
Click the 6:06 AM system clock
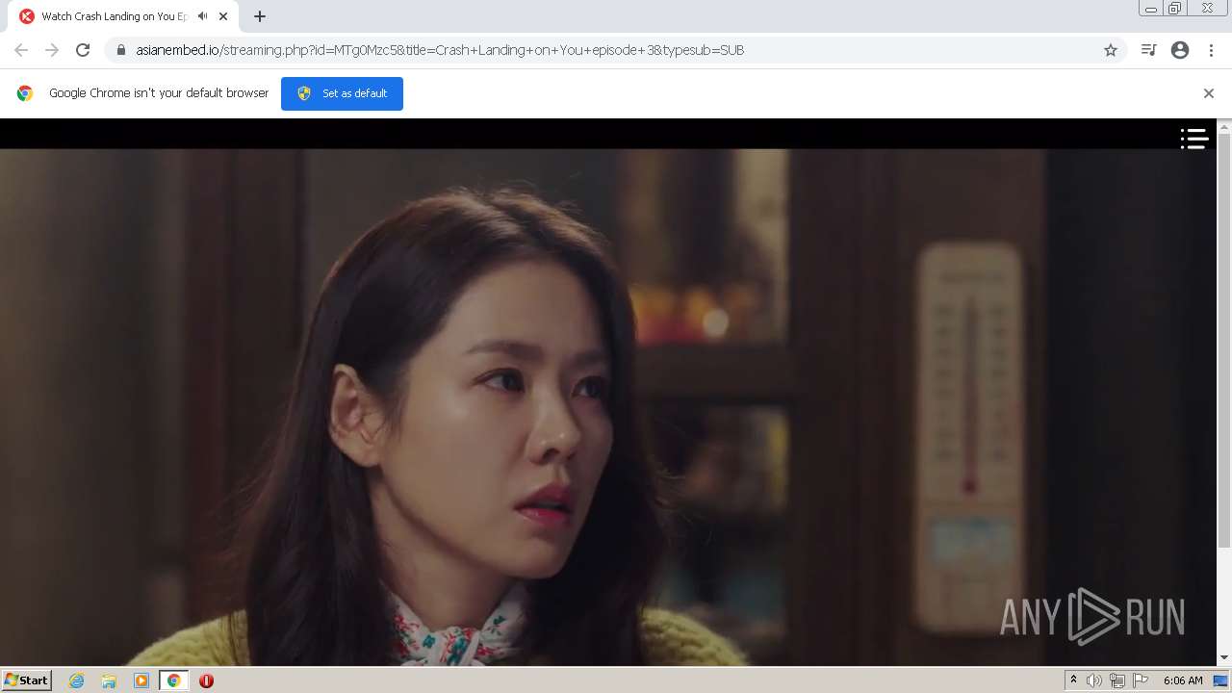(x=1183, y=680)
